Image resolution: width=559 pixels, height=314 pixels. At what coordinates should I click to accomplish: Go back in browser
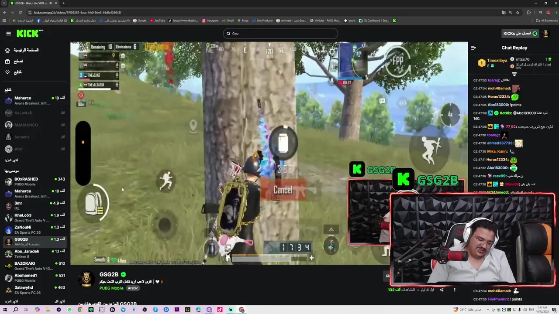point(4,12)
